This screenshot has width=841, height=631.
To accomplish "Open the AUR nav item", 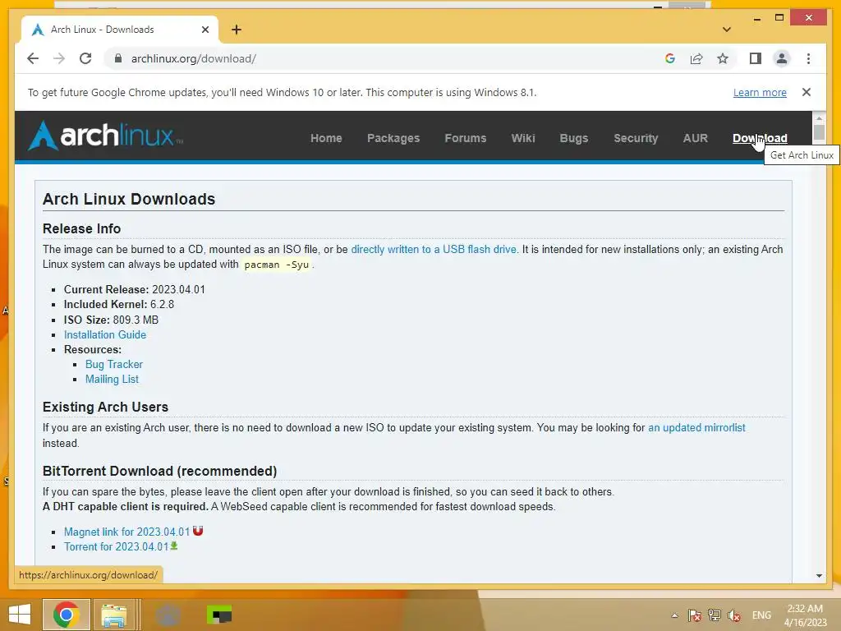I will [x=695, y=138].
